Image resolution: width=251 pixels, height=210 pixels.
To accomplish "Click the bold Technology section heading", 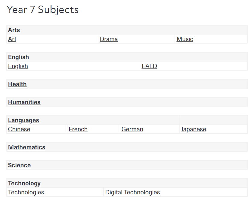I will pos(24,183).
